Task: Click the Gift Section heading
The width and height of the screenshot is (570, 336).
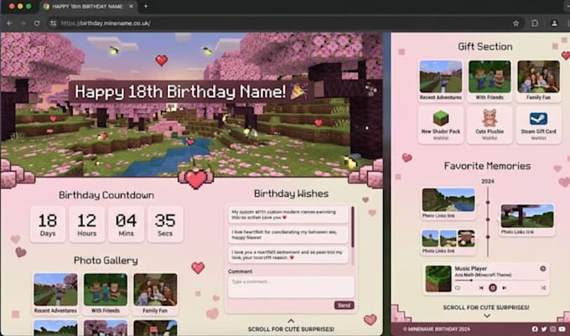Action: 485,46
